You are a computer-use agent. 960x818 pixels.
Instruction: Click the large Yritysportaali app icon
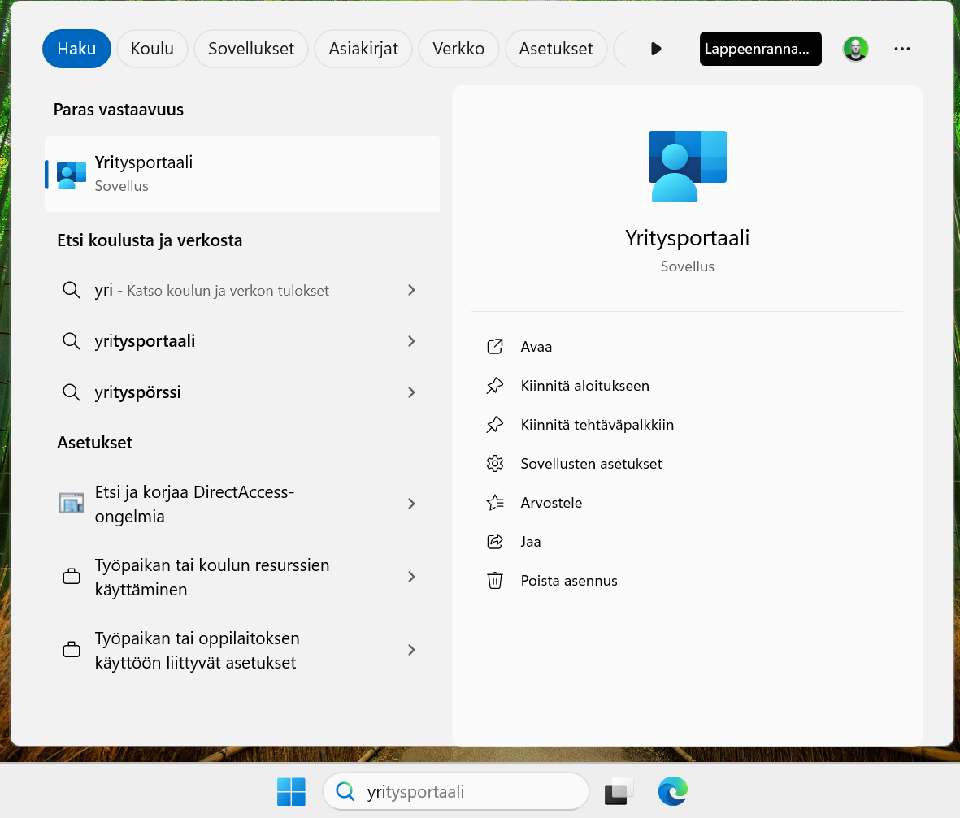(x=687, y=167)
